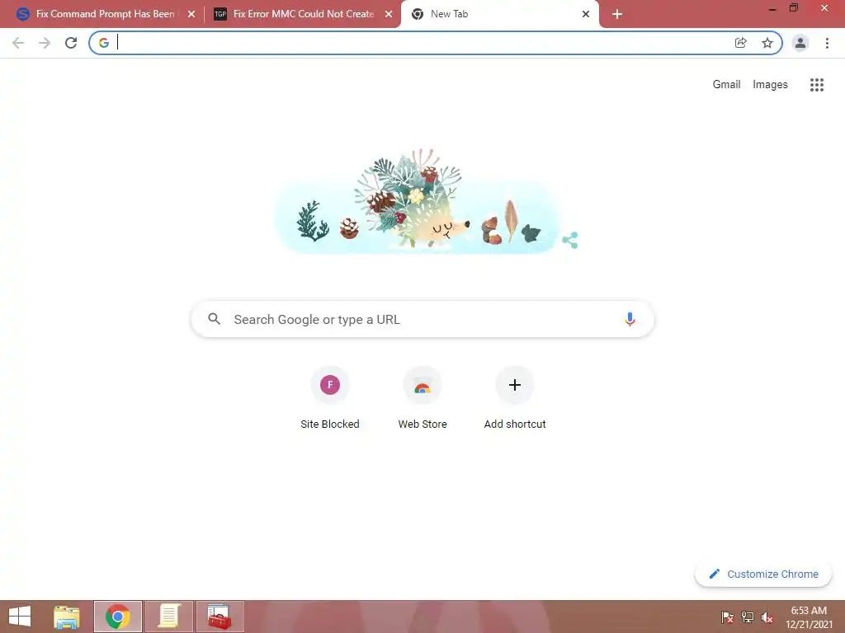Share this page via the share icon
This screenshot has width=845, height=633.
point(741,43)
